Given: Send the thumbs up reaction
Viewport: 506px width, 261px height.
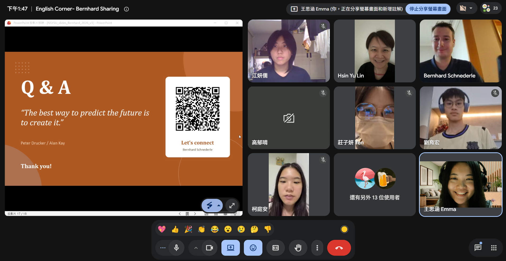Looking at the screenshot, I should coord(175,229).
